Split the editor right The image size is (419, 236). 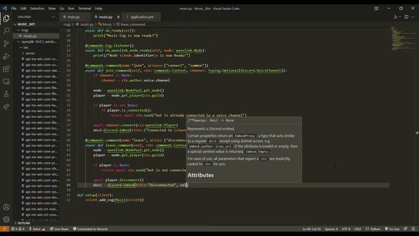[x=406, y=17]
